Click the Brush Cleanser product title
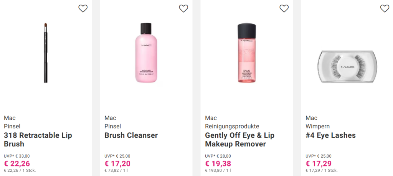 131,135
